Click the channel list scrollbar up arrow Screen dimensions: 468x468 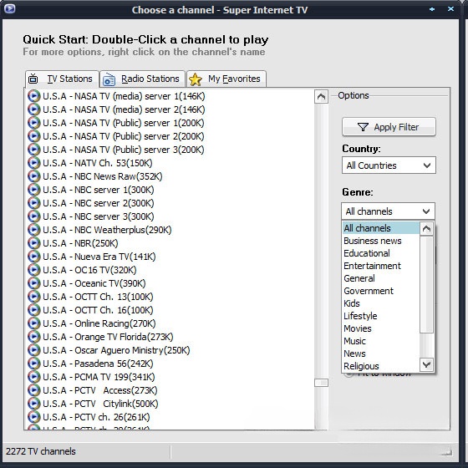321,96
